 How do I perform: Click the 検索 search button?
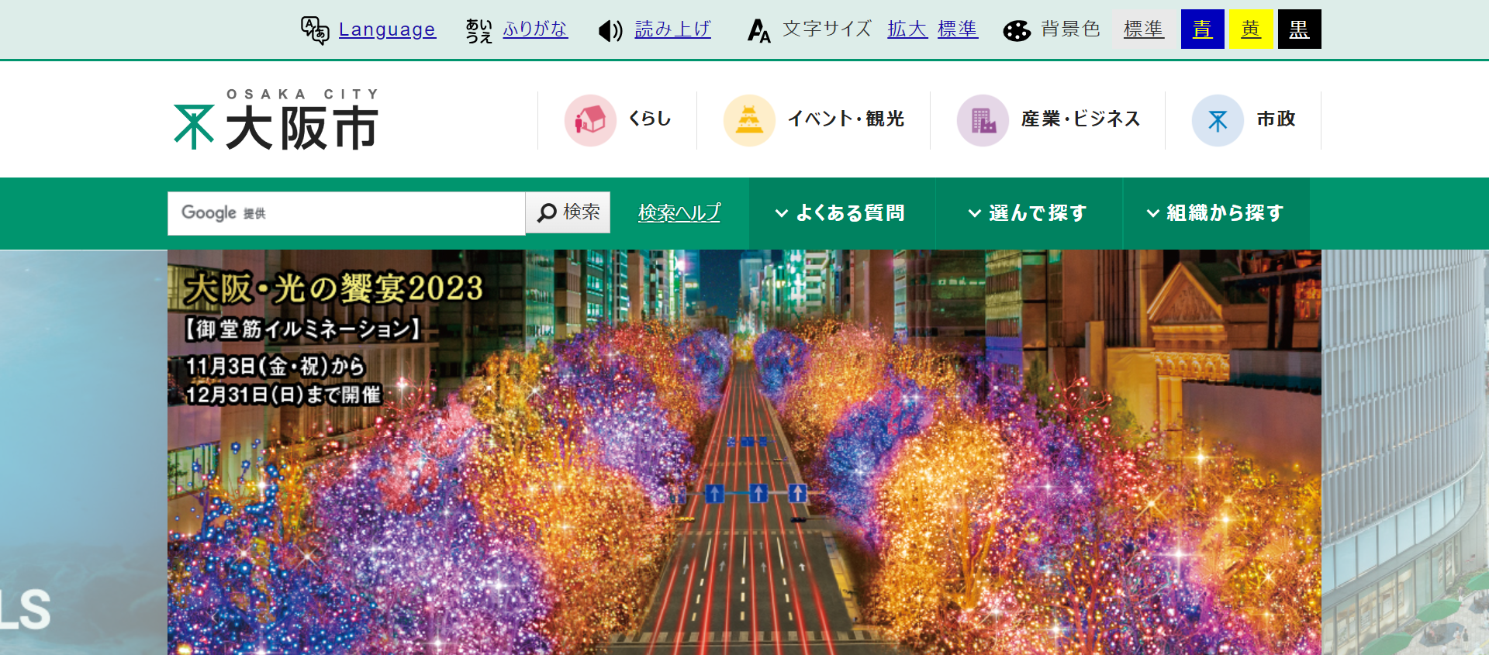pos(568,212)
